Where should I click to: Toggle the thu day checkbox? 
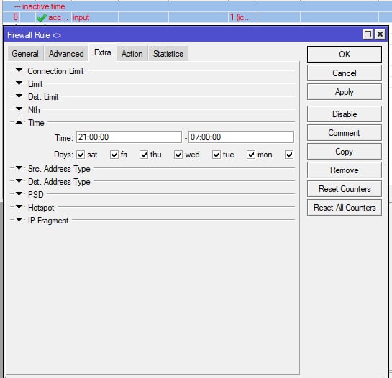click(144, 155)
